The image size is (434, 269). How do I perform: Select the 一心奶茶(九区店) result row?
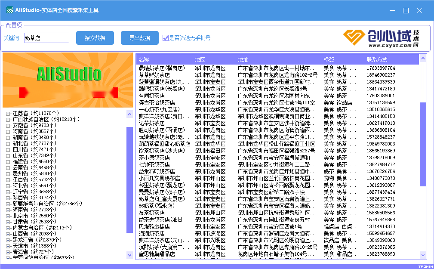click(278, 109)
